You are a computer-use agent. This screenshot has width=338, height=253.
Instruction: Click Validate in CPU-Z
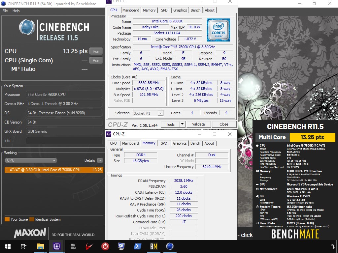(x=198, y=124)
